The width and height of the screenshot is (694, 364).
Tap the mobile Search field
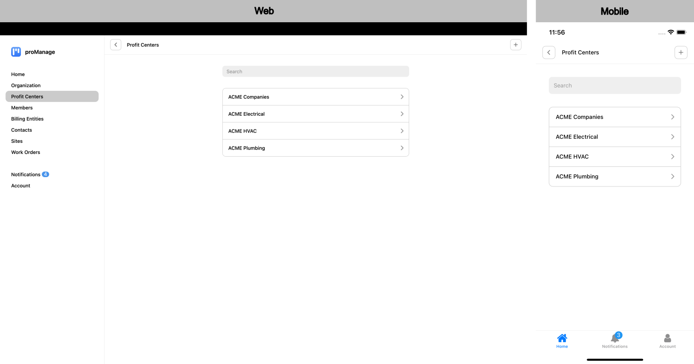tap(615, 85)
